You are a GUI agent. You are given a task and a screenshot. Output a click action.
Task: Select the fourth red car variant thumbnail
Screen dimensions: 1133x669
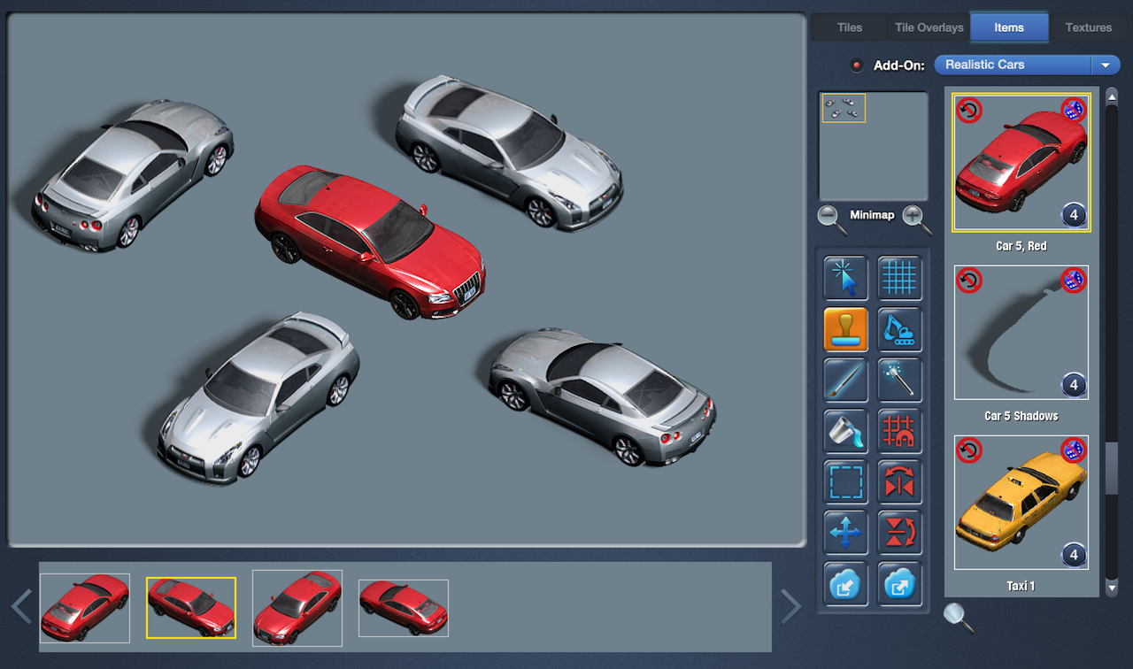click(x=404, y=608)
